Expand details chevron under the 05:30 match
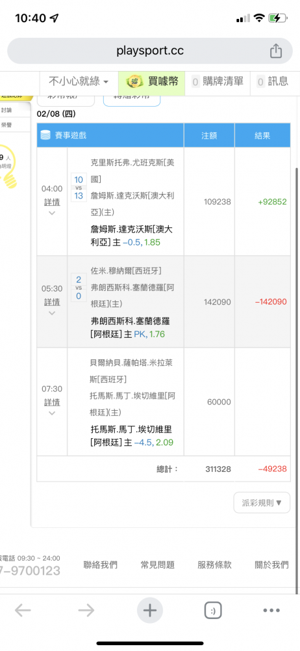Screen dimensions: 300x651 (x=52, y=313)
